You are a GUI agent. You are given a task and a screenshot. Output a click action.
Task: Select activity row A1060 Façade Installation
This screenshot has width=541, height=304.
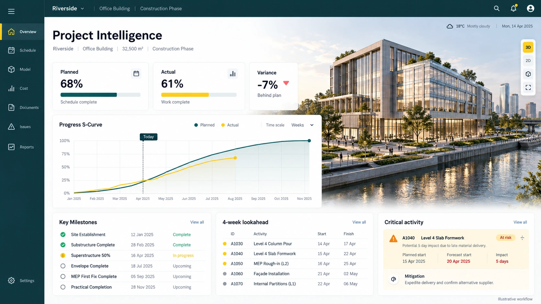coord(294,274)
